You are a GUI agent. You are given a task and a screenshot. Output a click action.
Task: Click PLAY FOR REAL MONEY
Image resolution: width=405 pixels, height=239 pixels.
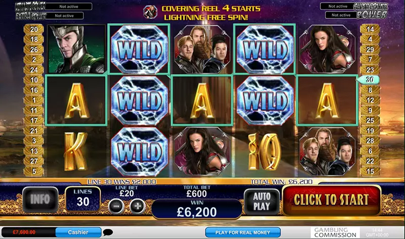pos(243,232)
